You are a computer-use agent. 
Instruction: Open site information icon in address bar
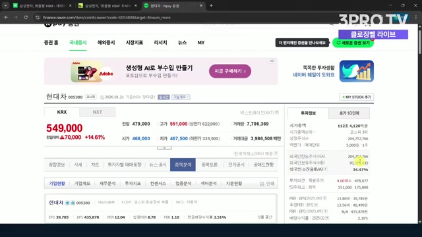(x=38, y=18)
